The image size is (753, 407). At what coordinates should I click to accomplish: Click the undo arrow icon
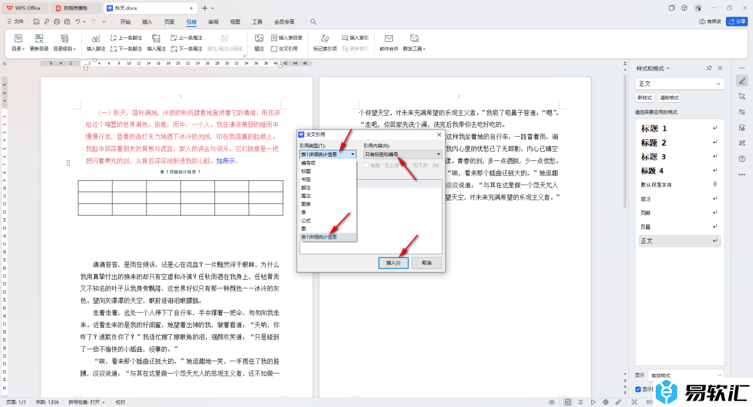pyautogui.click(x=77, y=22)
